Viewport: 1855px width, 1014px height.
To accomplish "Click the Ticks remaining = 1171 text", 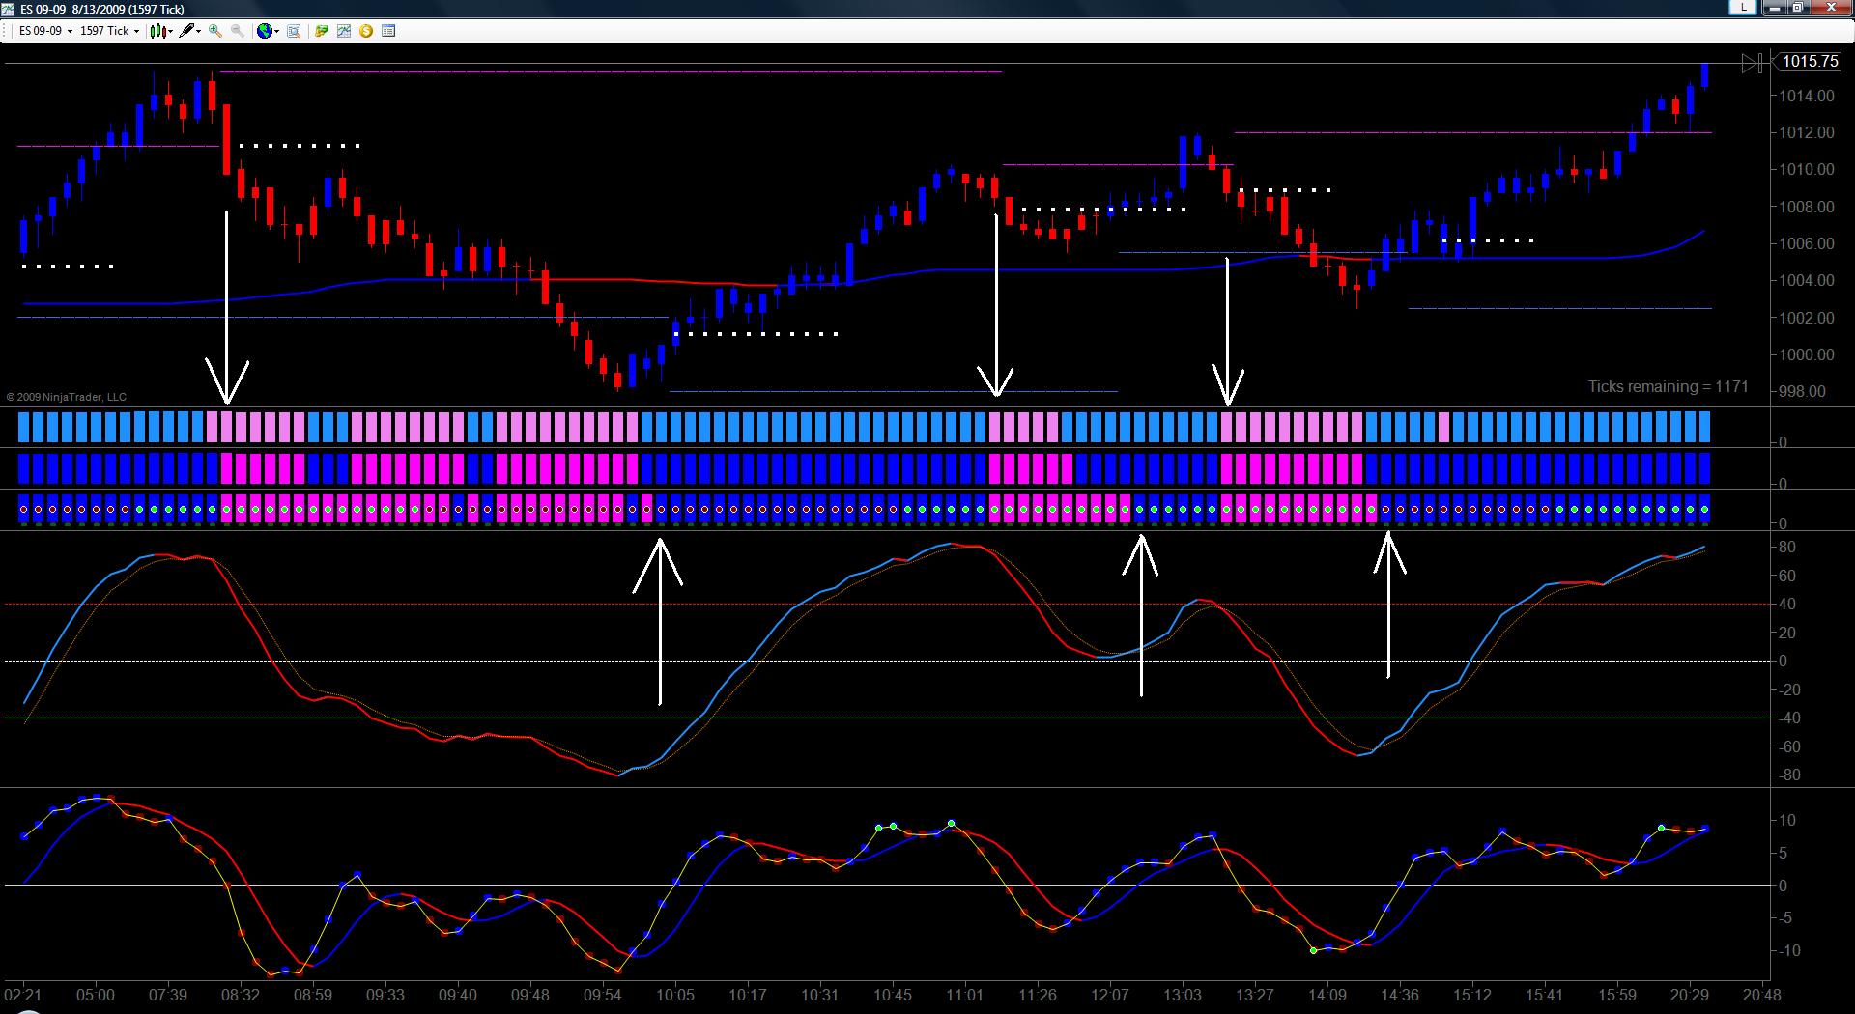I will click(x=1669, y=386).
